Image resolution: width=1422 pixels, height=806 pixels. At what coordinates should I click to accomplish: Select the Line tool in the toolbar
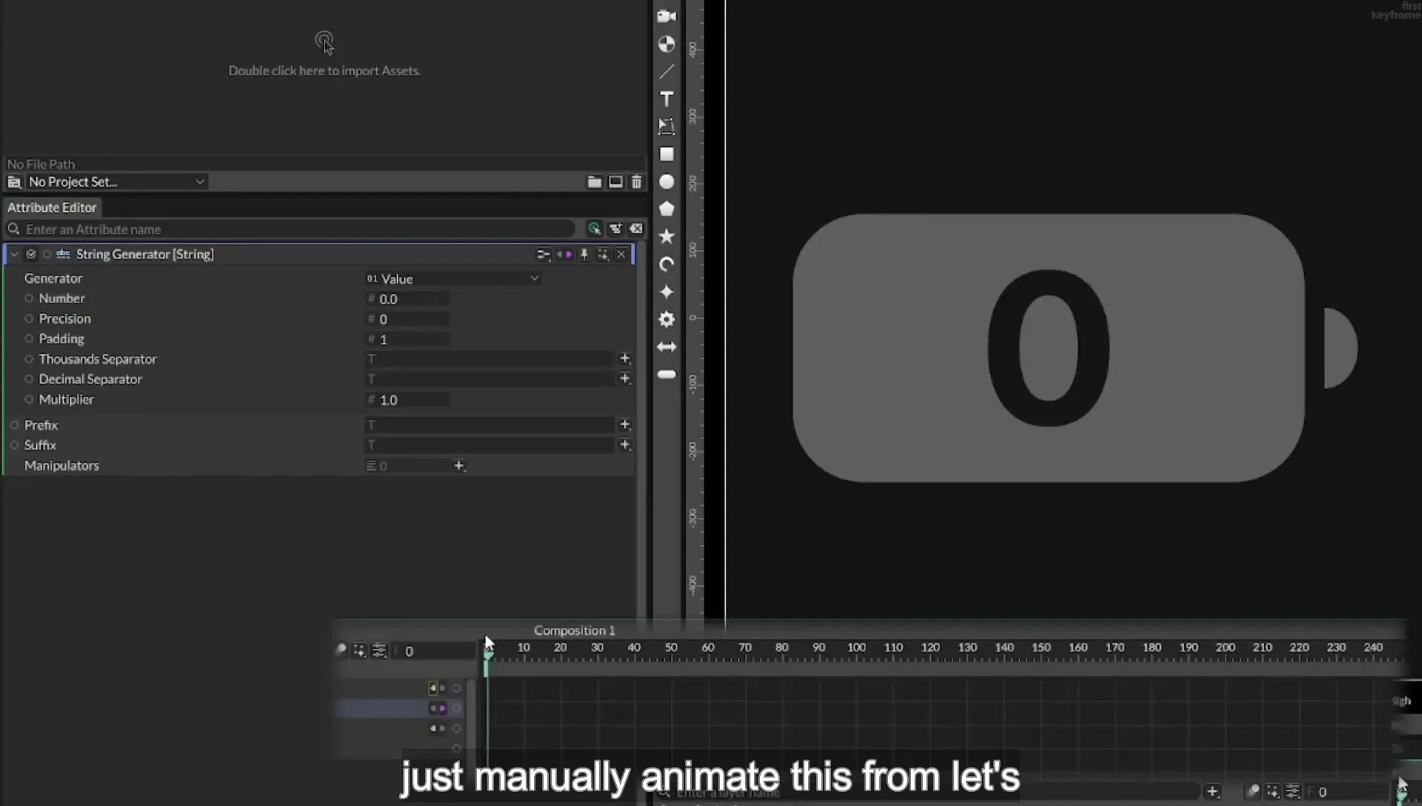click(667, 72)
